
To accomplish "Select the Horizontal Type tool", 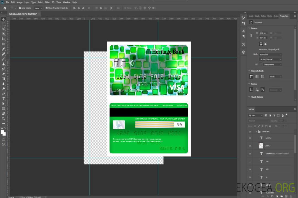I will click(x=4, y=99).
